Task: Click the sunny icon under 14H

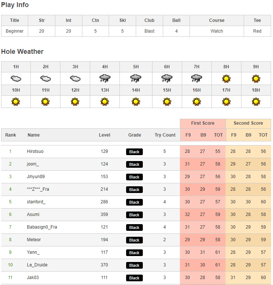Action: pos(136,102)
